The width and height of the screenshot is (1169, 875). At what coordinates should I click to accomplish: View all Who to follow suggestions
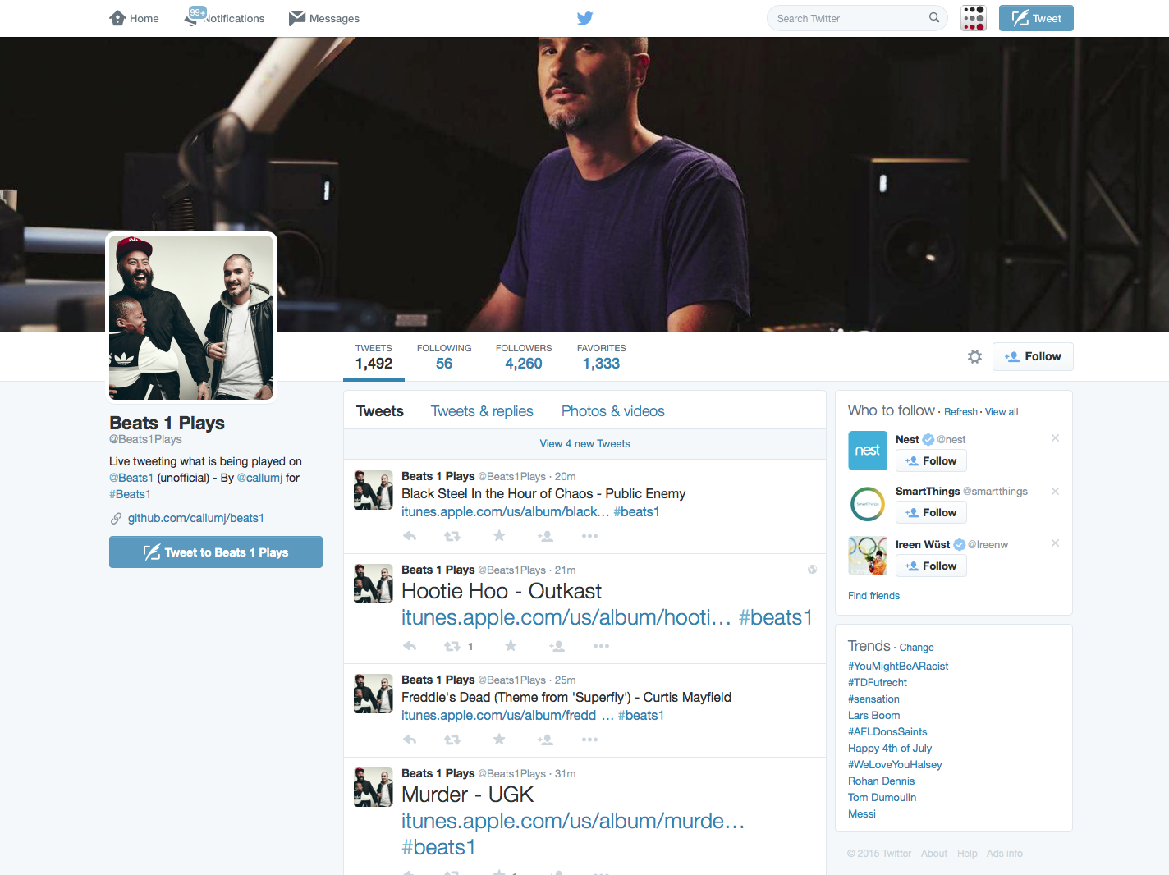click(1002, 412)
